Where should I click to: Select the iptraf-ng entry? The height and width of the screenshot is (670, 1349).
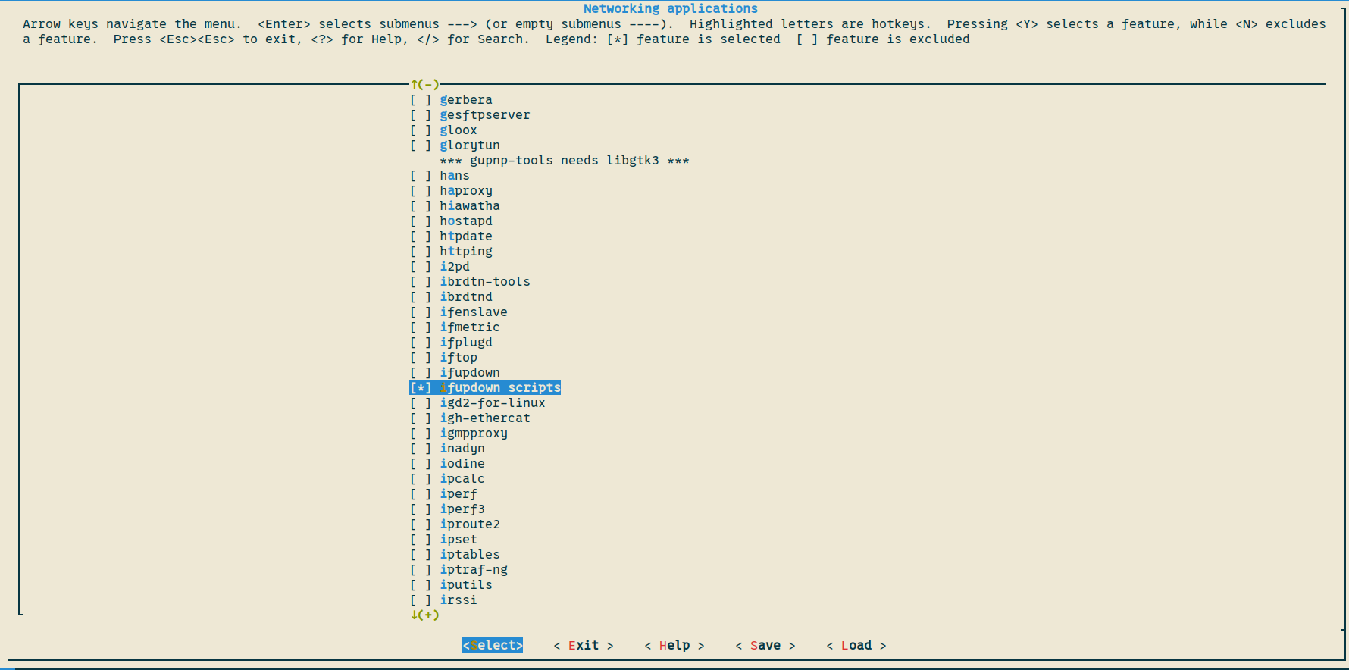tap(474, 570)
